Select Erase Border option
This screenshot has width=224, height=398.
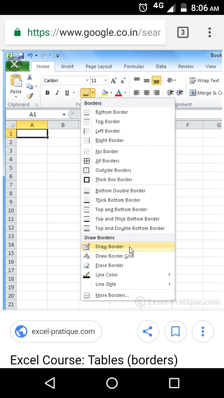128,265
